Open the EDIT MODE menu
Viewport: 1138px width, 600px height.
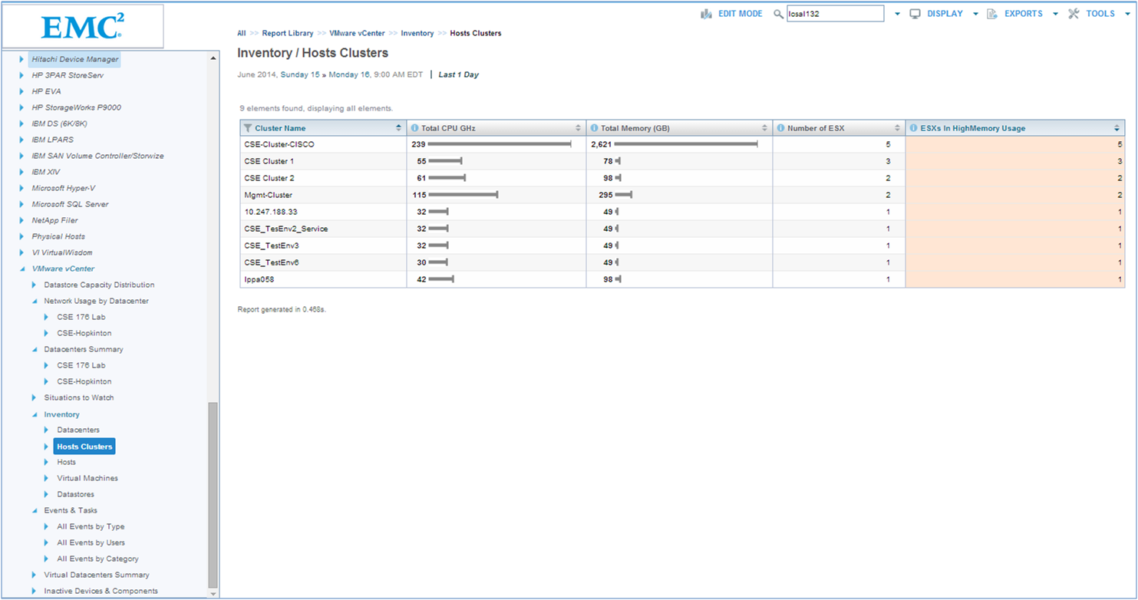(x=740, y=14)
